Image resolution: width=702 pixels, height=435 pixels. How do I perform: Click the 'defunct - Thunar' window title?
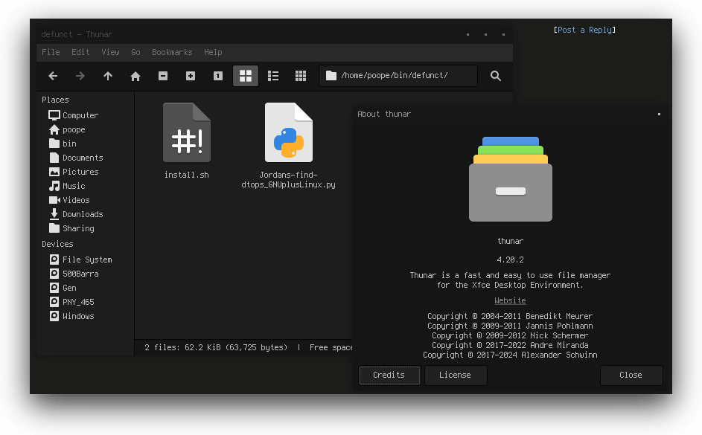coord(77,34)
